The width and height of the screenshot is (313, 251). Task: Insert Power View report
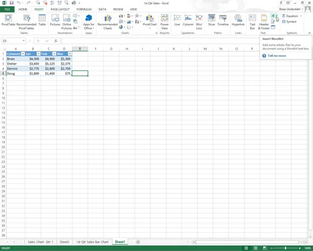pyautogui.click(x=165, y=22)
